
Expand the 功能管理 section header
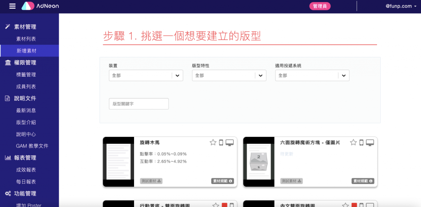click(x=25, y=193)
